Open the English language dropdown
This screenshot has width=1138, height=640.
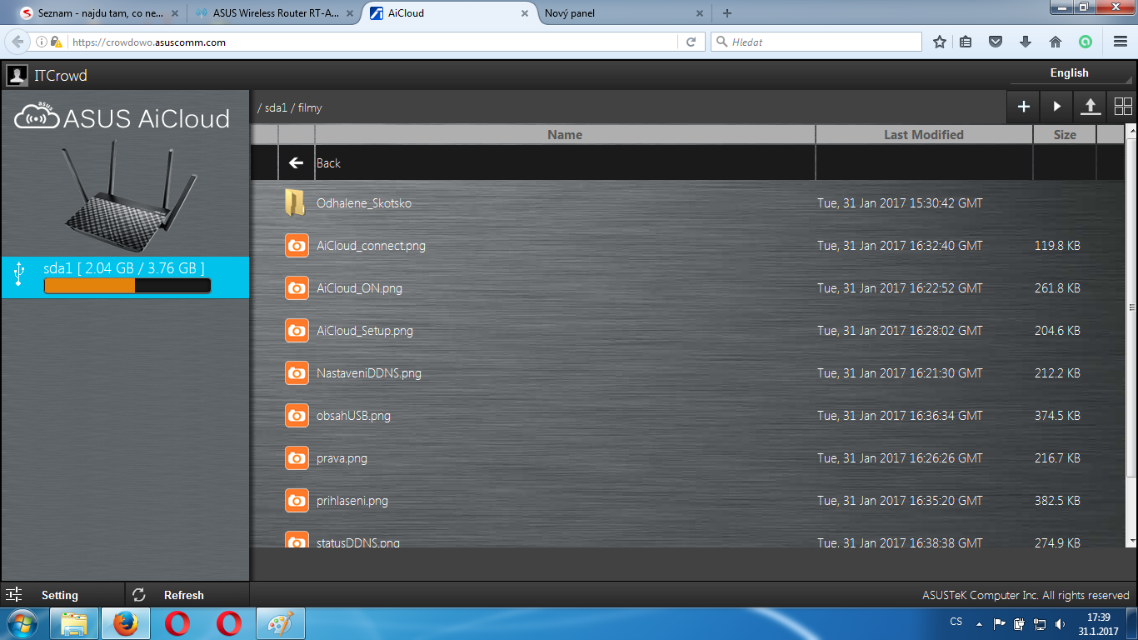coord(1070,73)
